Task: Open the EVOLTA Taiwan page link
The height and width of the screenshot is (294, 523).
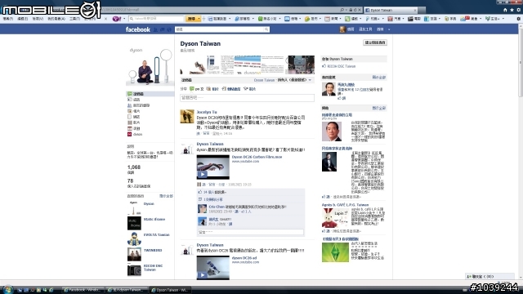Action: [x=156, y=234]
